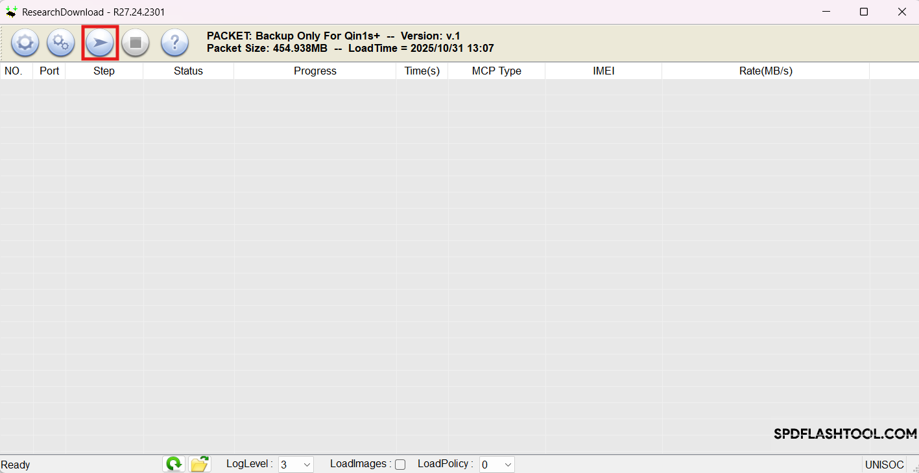Screen dimensions: 919x473
Task: Click the Port column header
Action: point(49,71)
